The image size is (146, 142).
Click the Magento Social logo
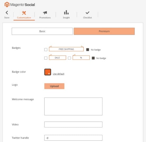20,4
